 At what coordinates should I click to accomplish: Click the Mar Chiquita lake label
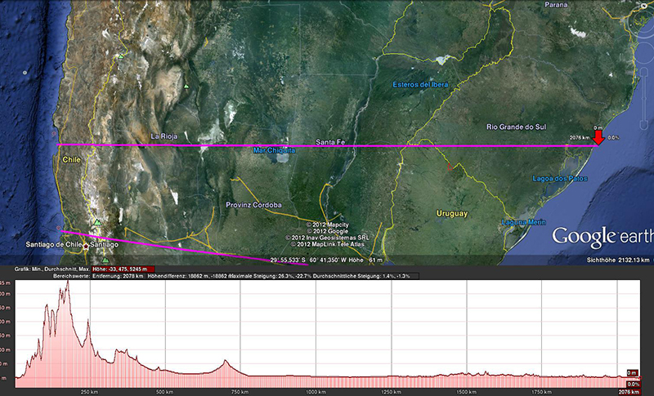[275, 151]
